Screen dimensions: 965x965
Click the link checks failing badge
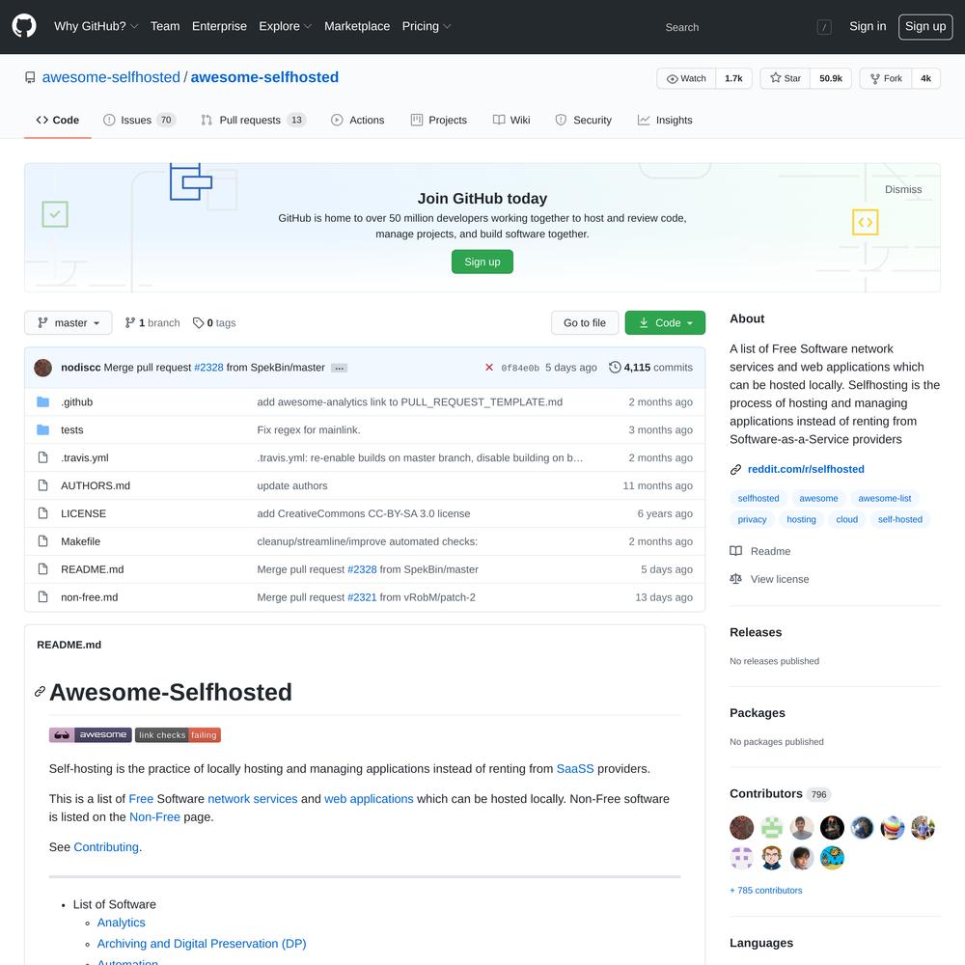click(x=178, y=734)
